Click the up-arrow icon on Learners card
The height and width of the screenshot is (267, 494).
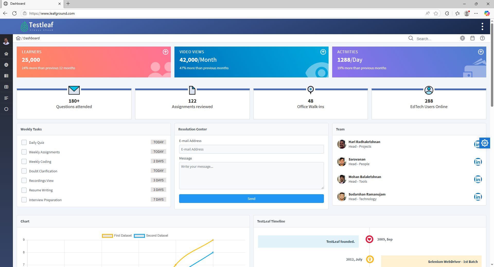[x=165, y=52]
